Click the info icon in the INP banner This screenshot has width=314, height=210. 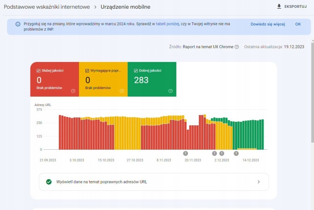[18, 24]
